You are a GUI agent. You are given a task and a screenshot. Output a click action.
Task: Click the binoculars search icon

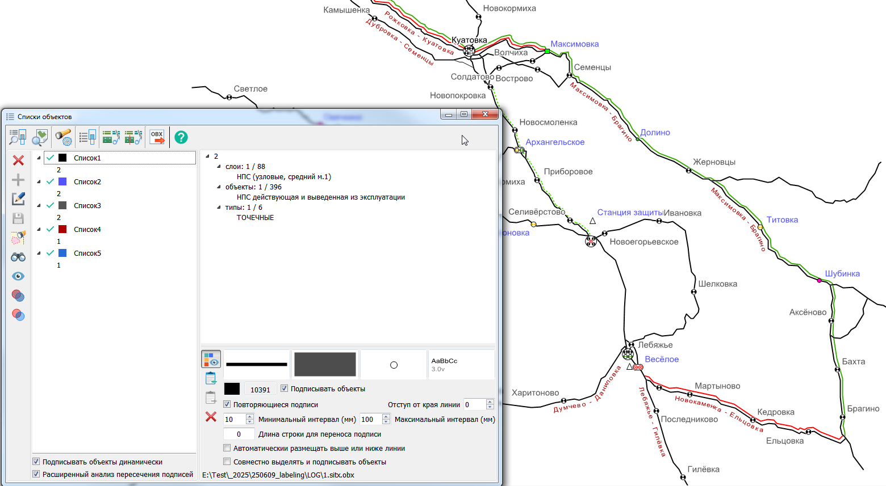pos(18,257)
